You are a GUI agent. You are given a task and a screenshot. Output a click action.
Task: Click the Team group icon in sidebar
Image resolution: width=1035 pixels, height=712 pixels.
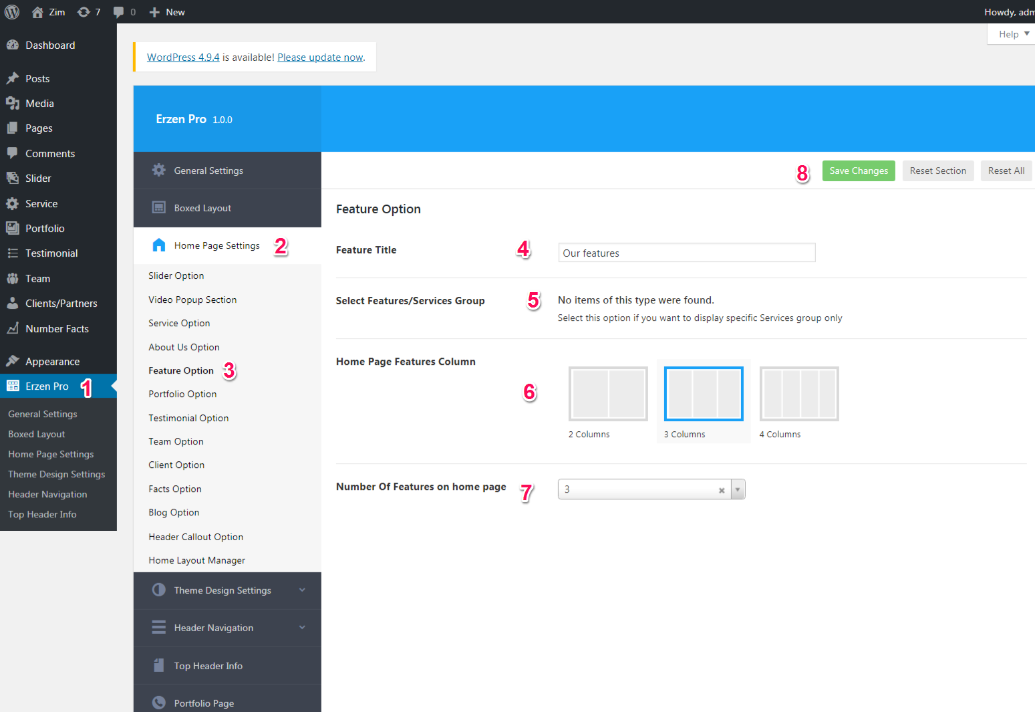tap(12, 278)
